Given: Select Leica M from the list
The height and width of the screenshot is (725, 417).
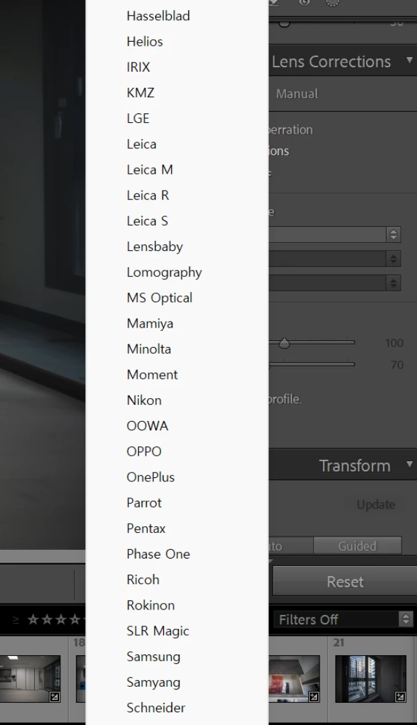Looking at the screenshot, I should [150, 170].
